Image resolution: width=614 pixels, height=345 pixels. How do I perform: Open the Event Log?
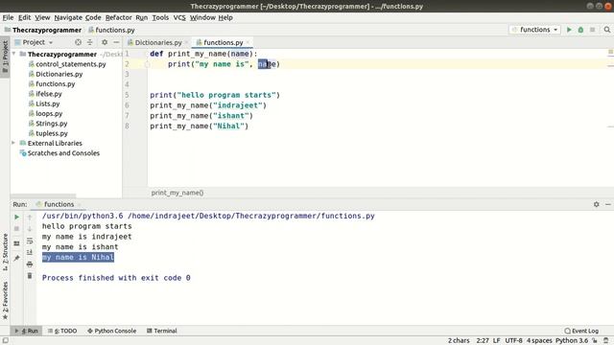pos(581,331)
